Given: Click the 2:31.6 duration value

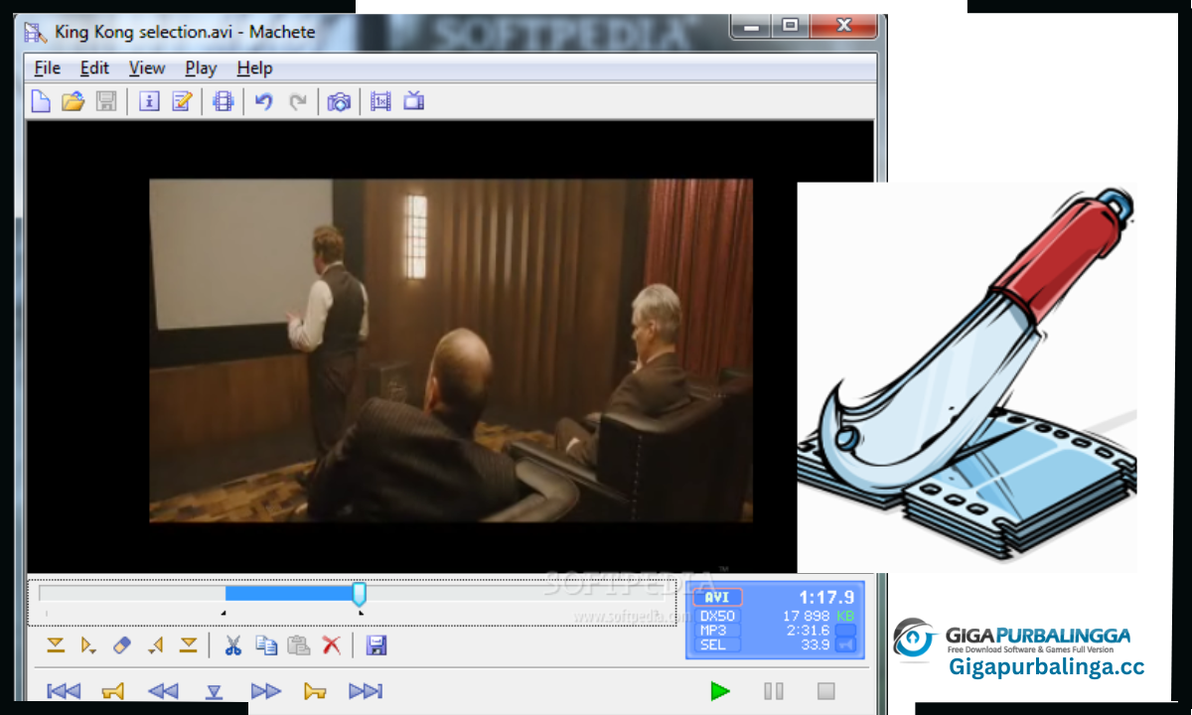Looking at the screenshot, I should [x=808, y=631].
